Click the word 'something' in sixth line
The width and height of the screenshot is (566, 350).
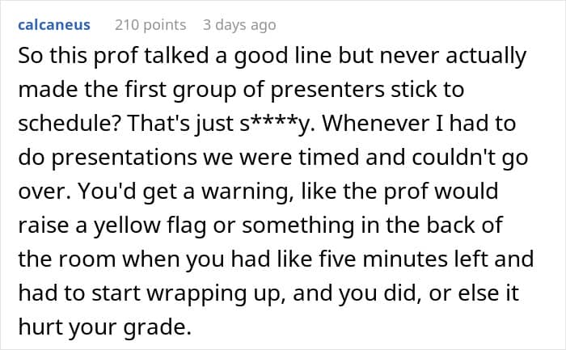[x=298, y=226]
